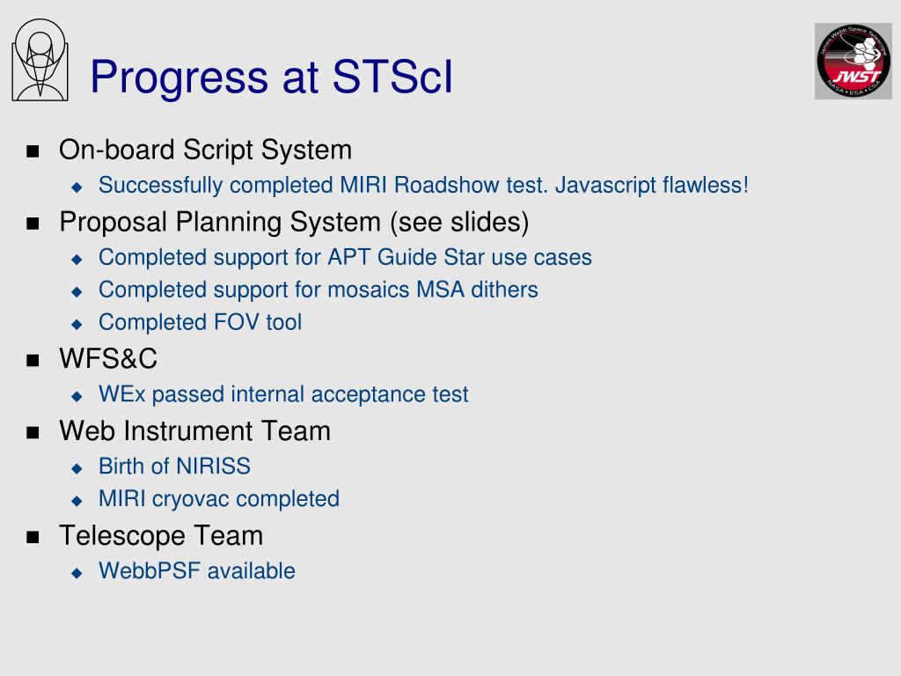
Task: Click the square bullet beside WFS&C
Action: tap(33, 360)
